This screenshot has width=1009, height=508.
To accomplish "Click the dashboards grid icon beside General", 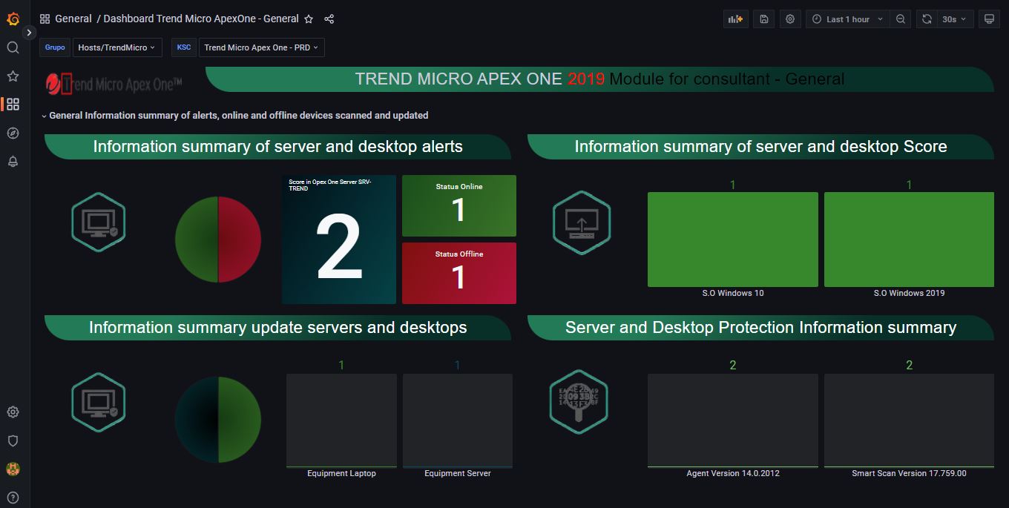I will 45,19.
